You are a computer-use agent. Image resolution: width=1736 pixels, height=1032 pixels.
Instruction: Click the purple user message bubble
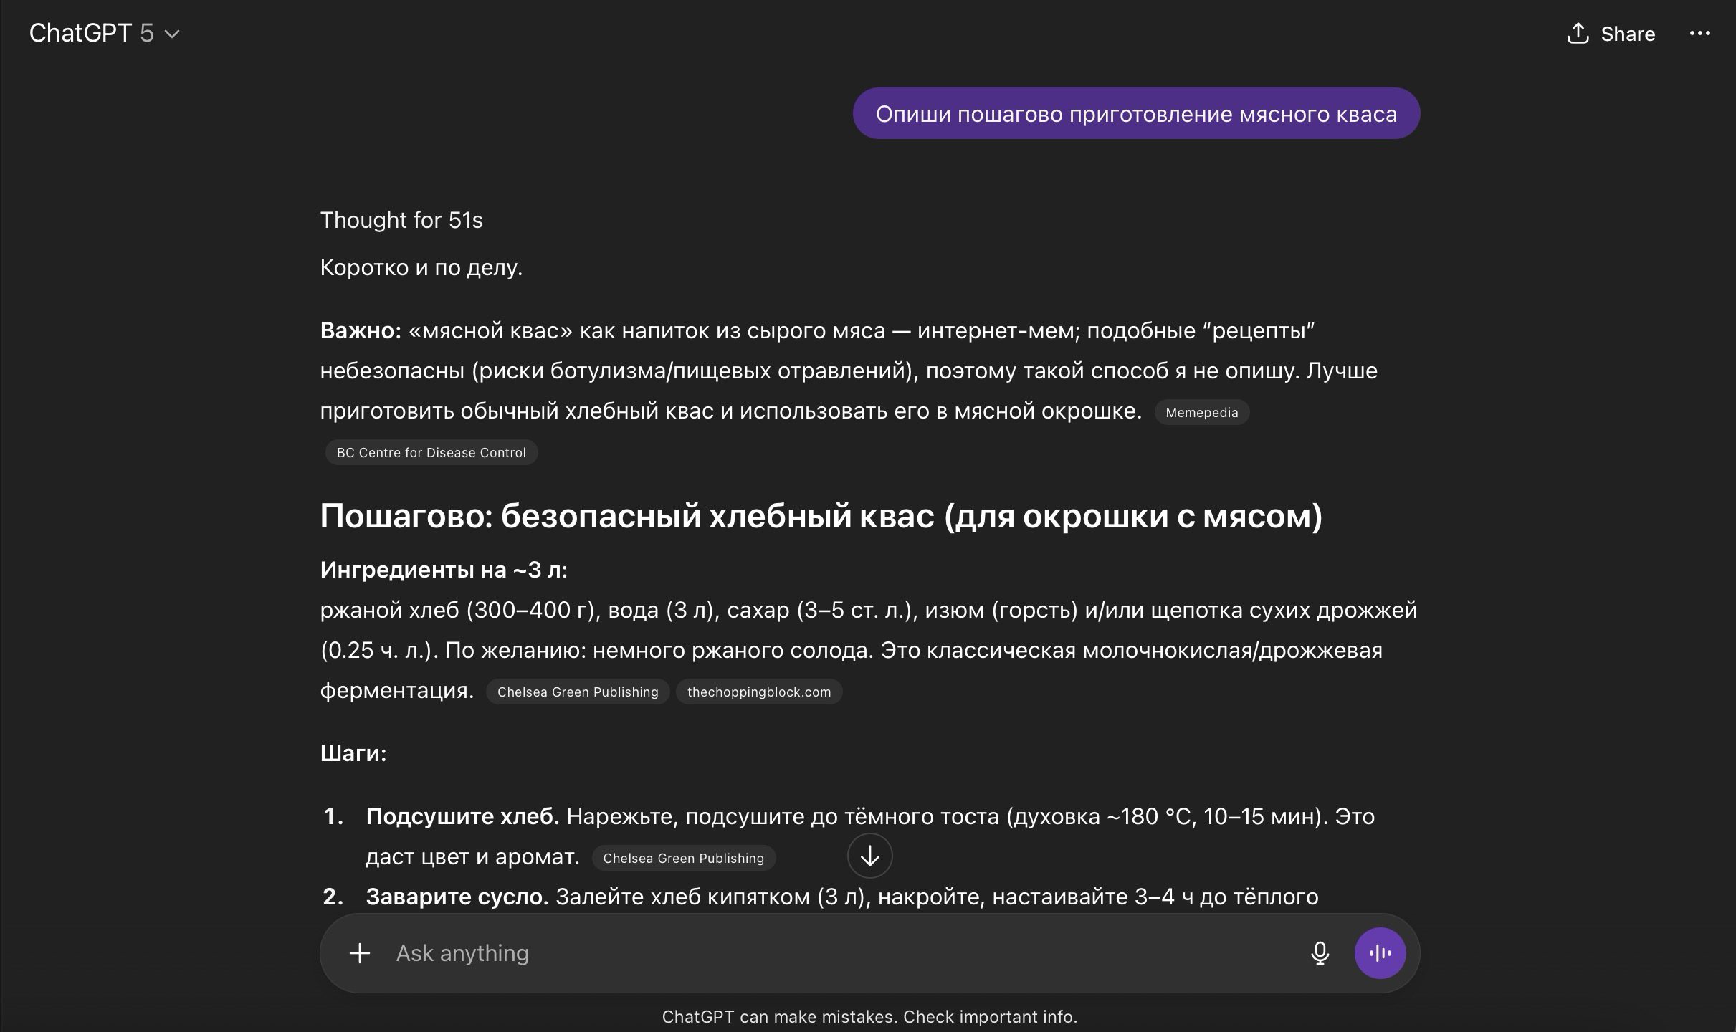click(x=1136, y=114)
